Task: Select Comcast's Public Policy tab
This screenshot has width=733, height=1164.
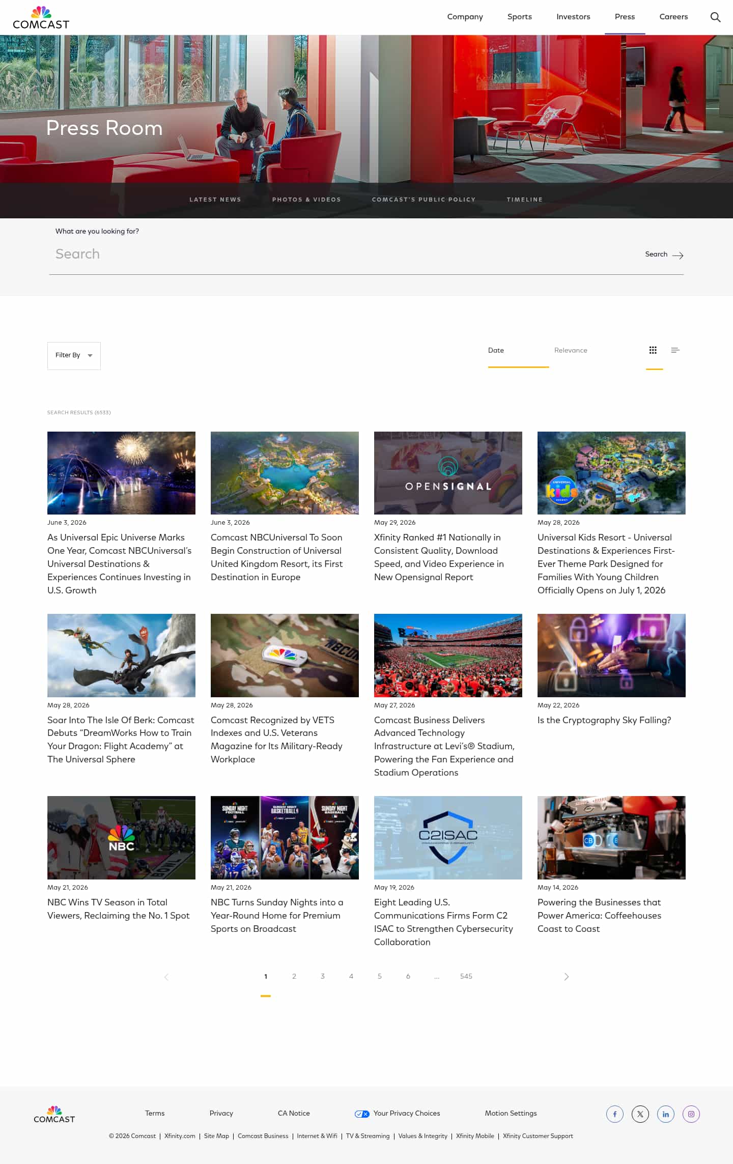Action: [x=424, y=200]
